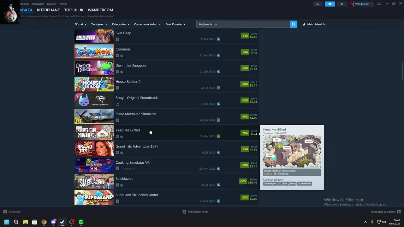Expand the Özel Kısımlar dropdown
This screenshot has width=404, height=227.
(175, 24)
